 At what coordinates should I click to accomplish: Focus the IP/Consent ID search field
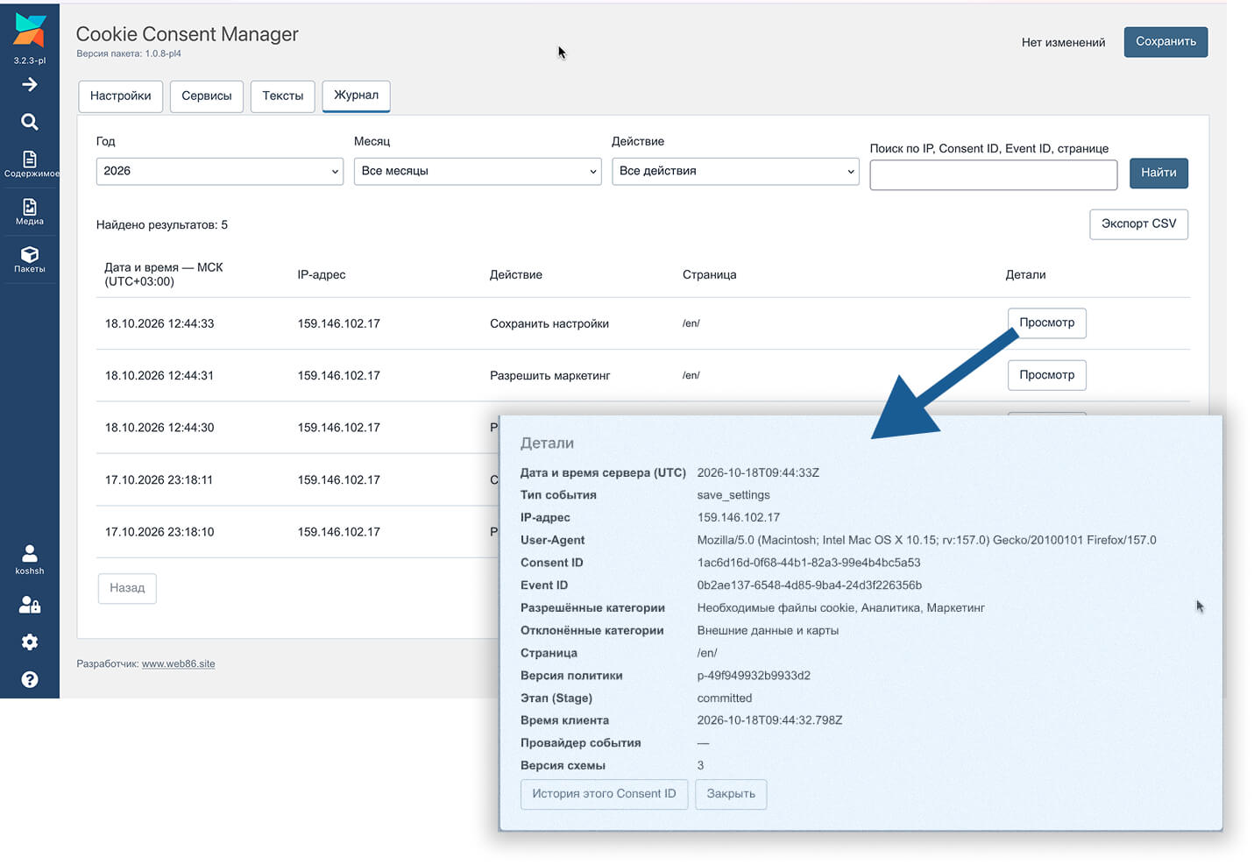tap(994, 174)
